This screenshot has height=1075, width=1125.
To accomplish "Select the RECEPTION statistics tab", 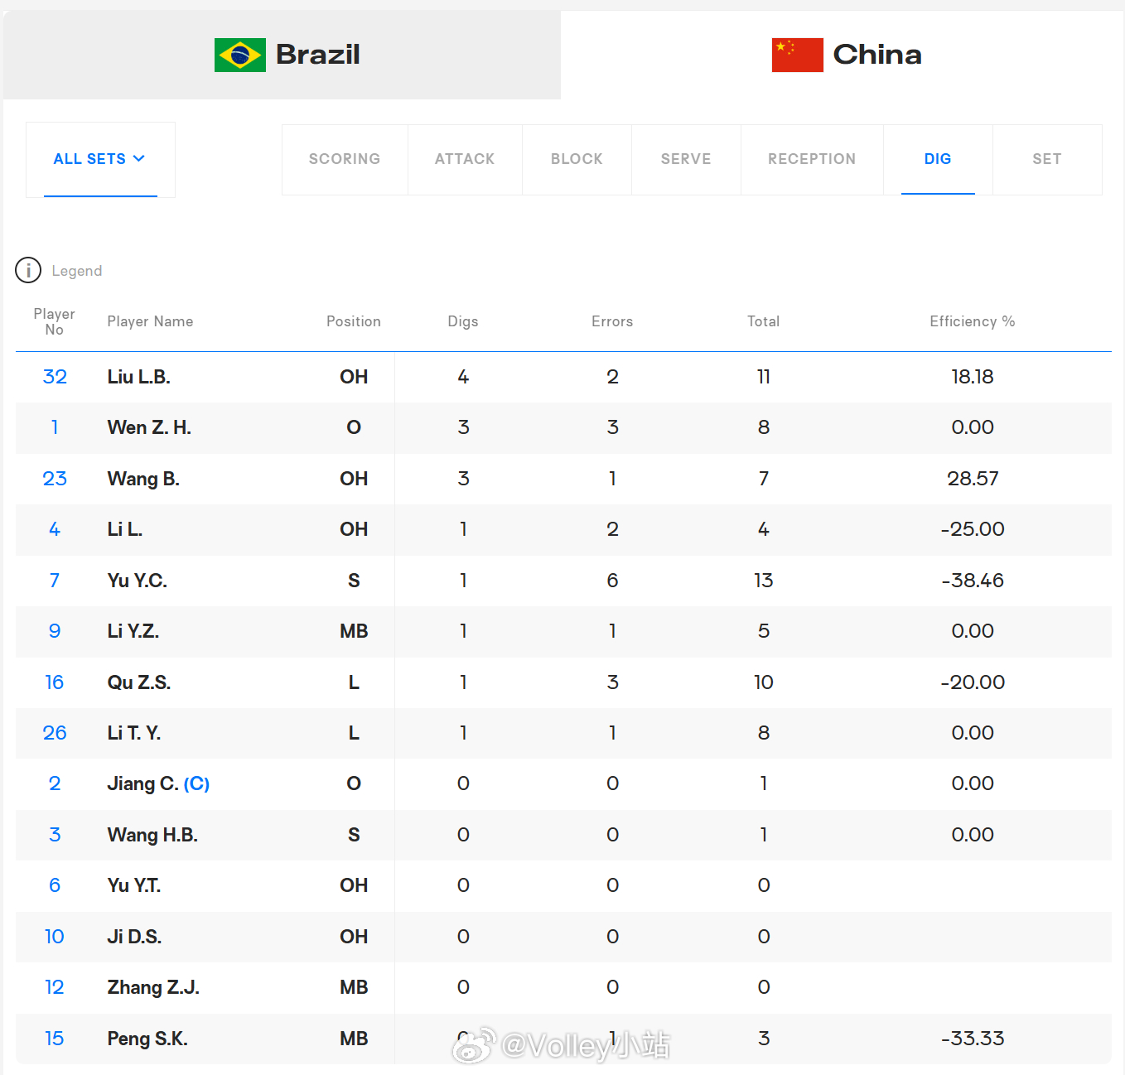I will (x=812, y=159).
